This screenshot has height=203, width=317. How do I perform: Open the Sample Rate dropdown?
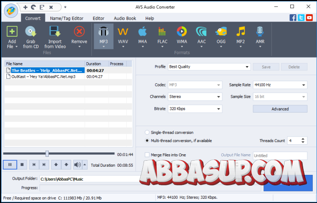coord(280,85)
